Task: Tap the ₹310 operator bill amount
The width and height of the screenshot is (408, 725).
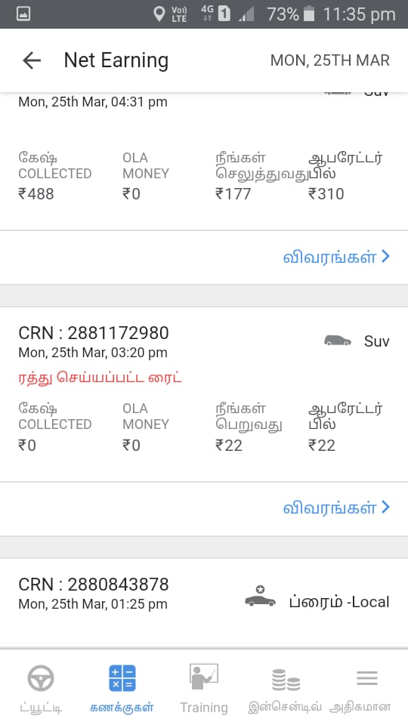Action: coord(326,194)
